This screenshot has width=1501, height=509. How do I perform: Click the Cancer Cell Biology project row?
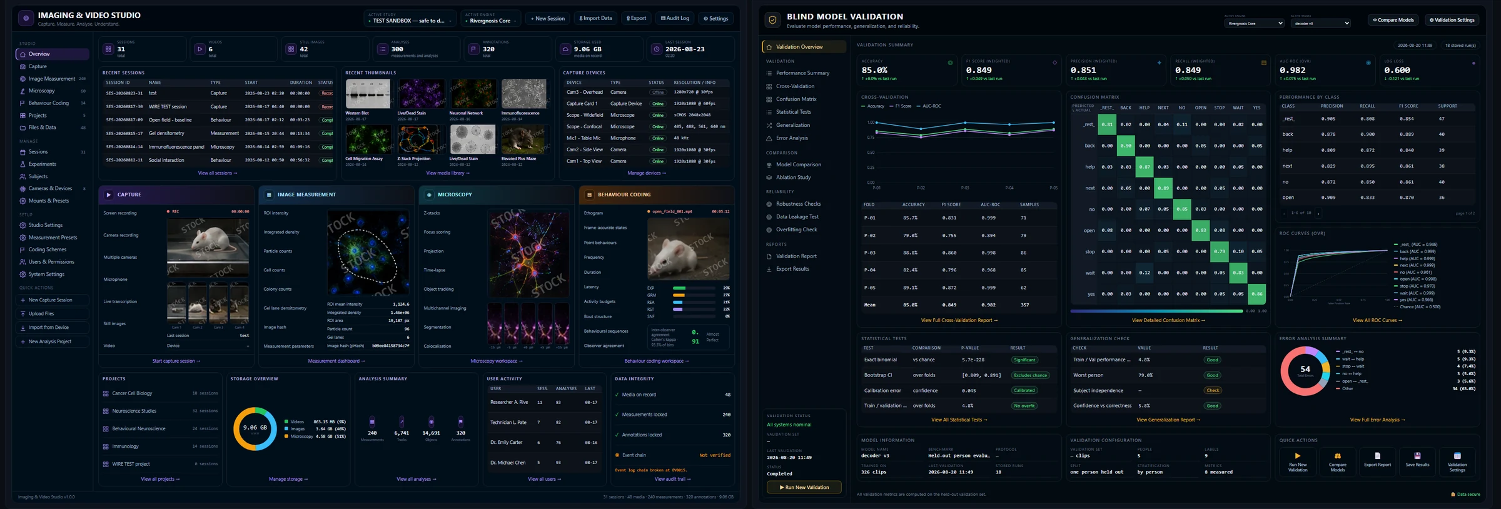coord(161,393)
